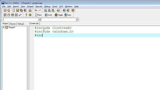Open the Search menu
The width and height of the screenshot is (160, 90).
(x=16, y=6)
